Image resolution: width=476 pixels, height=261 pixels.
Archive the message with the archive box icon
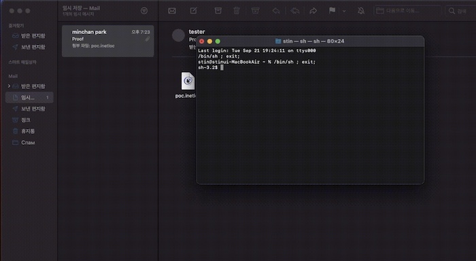(x=218, y=11)
